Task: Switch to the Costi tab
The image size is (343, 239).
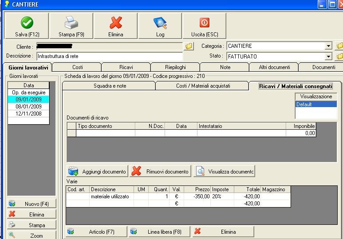Action: (78, 67)
